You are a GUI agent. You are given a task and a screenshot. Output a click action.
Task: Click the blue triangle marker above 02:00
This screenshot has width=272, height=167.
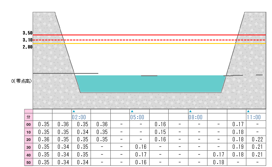click(73, 111)
